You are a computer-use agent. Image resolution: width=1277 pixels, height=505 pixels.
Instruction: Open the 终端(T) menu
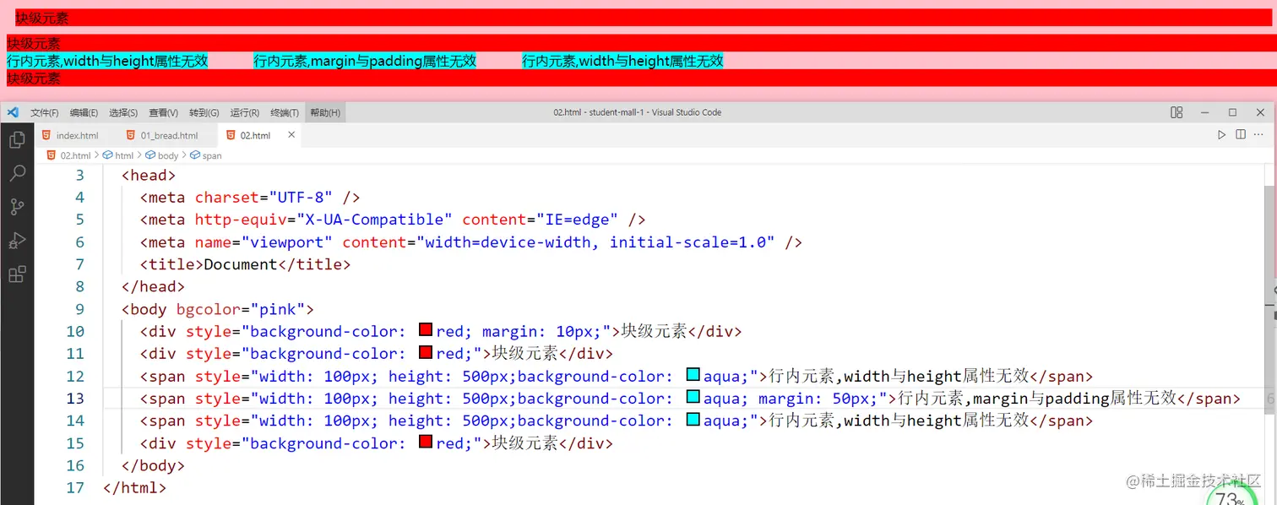(x=285, y=112)
